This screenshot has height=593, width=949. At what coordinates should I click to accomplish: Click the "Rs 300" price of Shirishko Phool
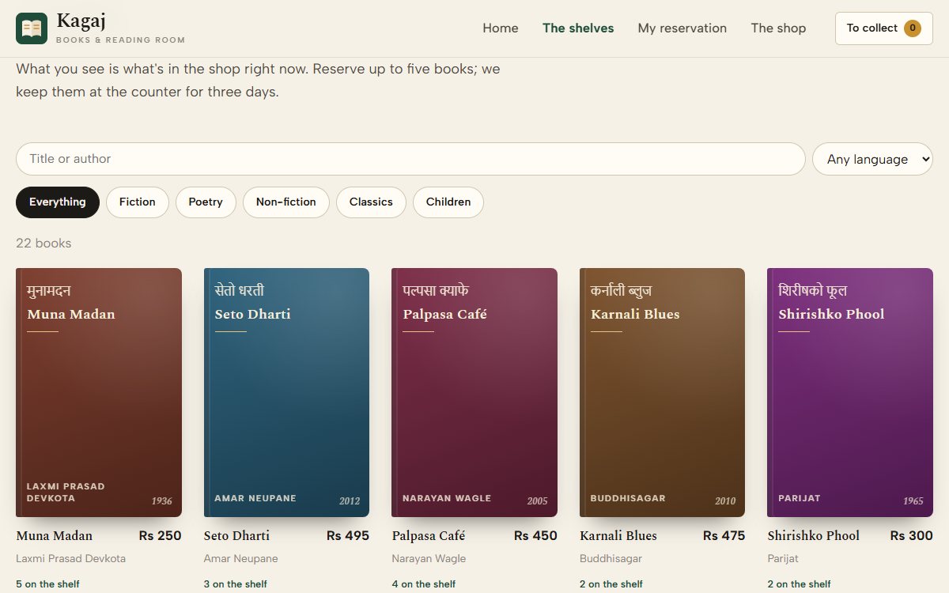912,536
